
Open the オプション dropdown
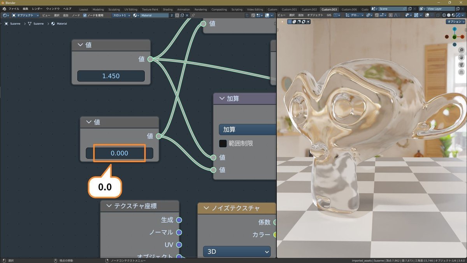pos(455,22)
